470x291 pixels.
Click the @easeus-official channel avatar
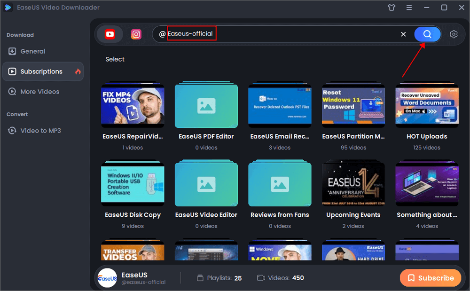[107, 278]
